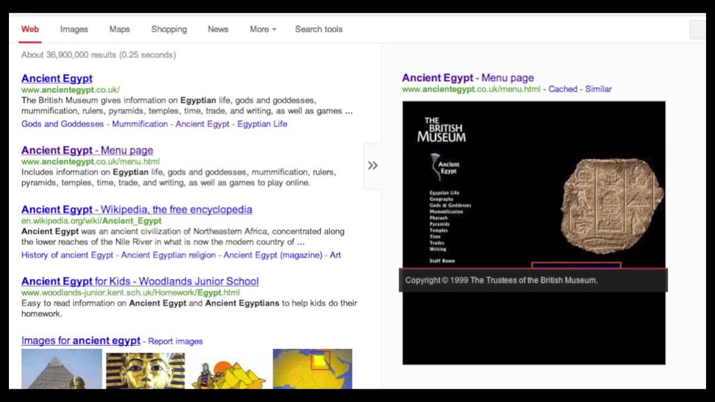The width and height of the screenshot is (715, 402).
Task: Open the Ancient Egypt first result title
Action: [57, 79]
